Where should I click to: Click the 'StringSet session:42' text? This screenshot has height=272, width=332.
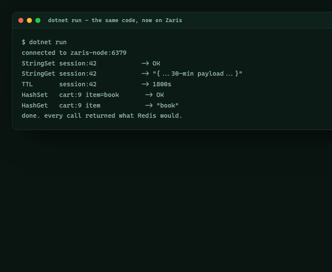(x=59, y=63)
